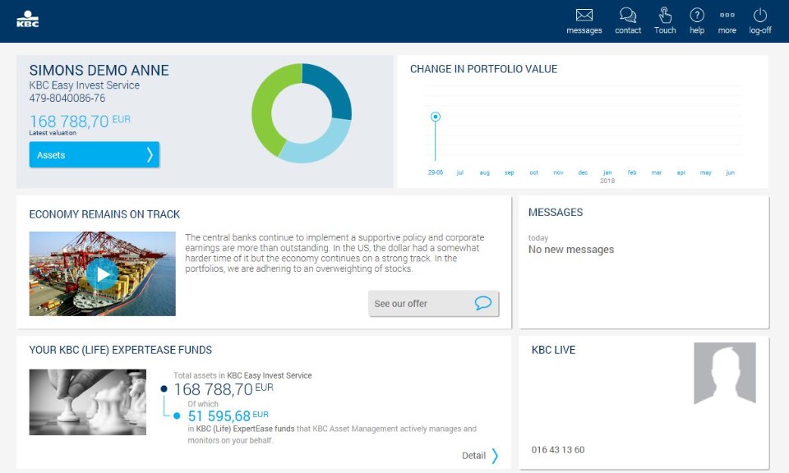This screenshot has height=473, width=789.
Task: Click the 'Simons Demo Anne' account name
Action: point(99,70)
